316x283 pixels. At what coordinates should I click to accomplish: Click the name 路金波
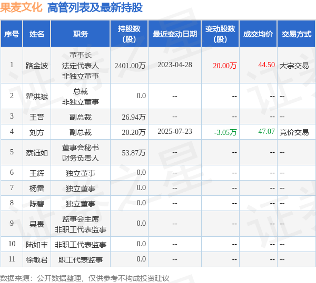[37, 66]
